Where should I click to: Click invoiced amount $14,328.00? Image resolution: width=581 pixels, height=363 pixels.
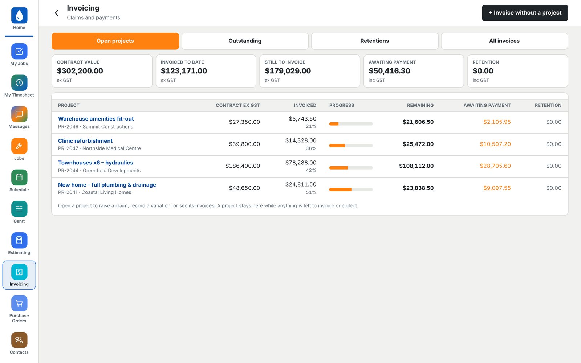point(301,140)
